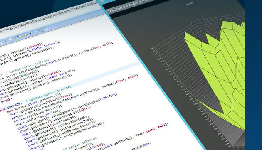Viewport: 262px width, 150px height.
Task: Click the setView3D(true) code line
Action: click(41, 105)
